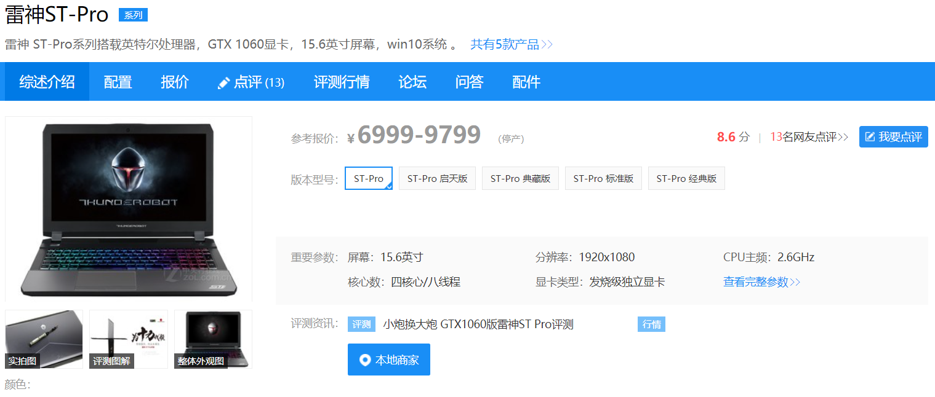Click the 本地商家 button
This screenshot has height=397, width=935.
pyautogui.click(x=389, y=360)
